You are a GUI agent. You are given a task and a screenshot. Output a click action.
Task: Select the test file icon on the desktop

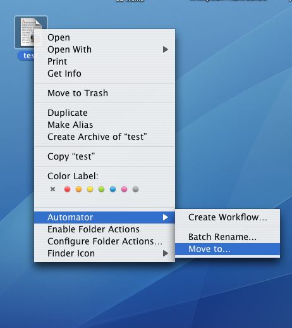click(x=31, y=32)
